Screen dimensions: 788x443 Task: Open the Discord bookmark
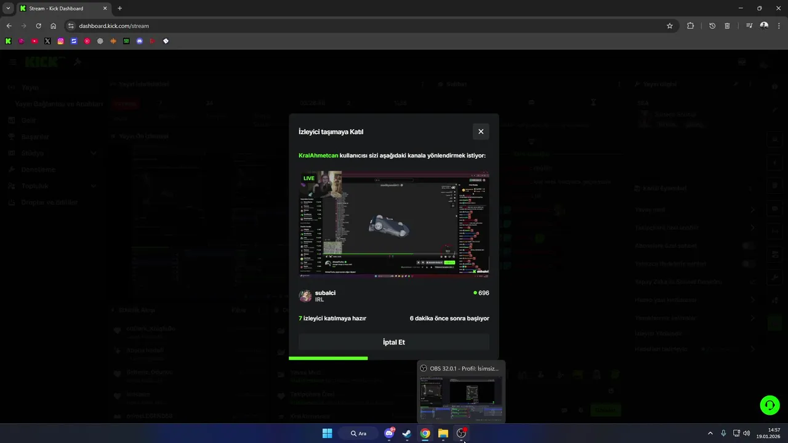coord(139,41)
